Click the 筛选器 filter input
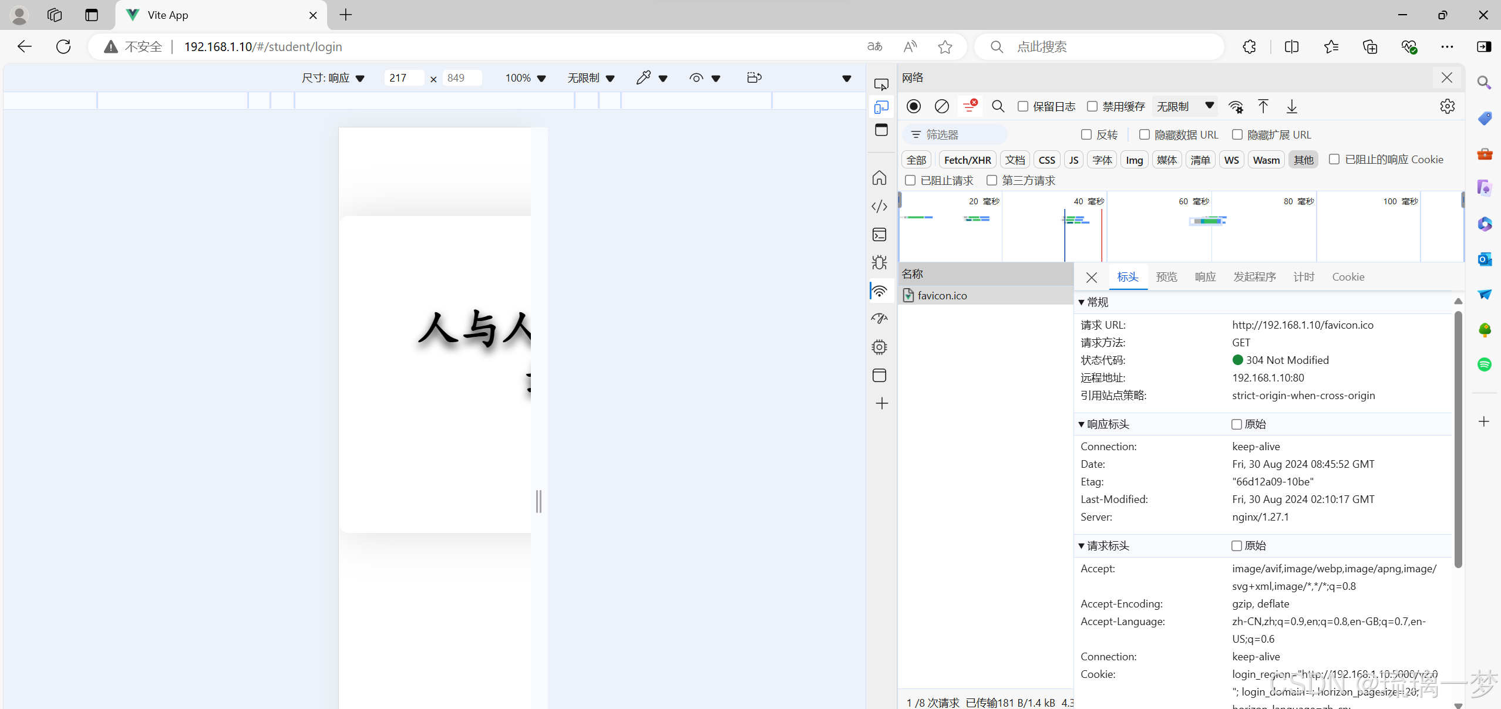Screen dimensions: 1501x709 click(955, 134)
